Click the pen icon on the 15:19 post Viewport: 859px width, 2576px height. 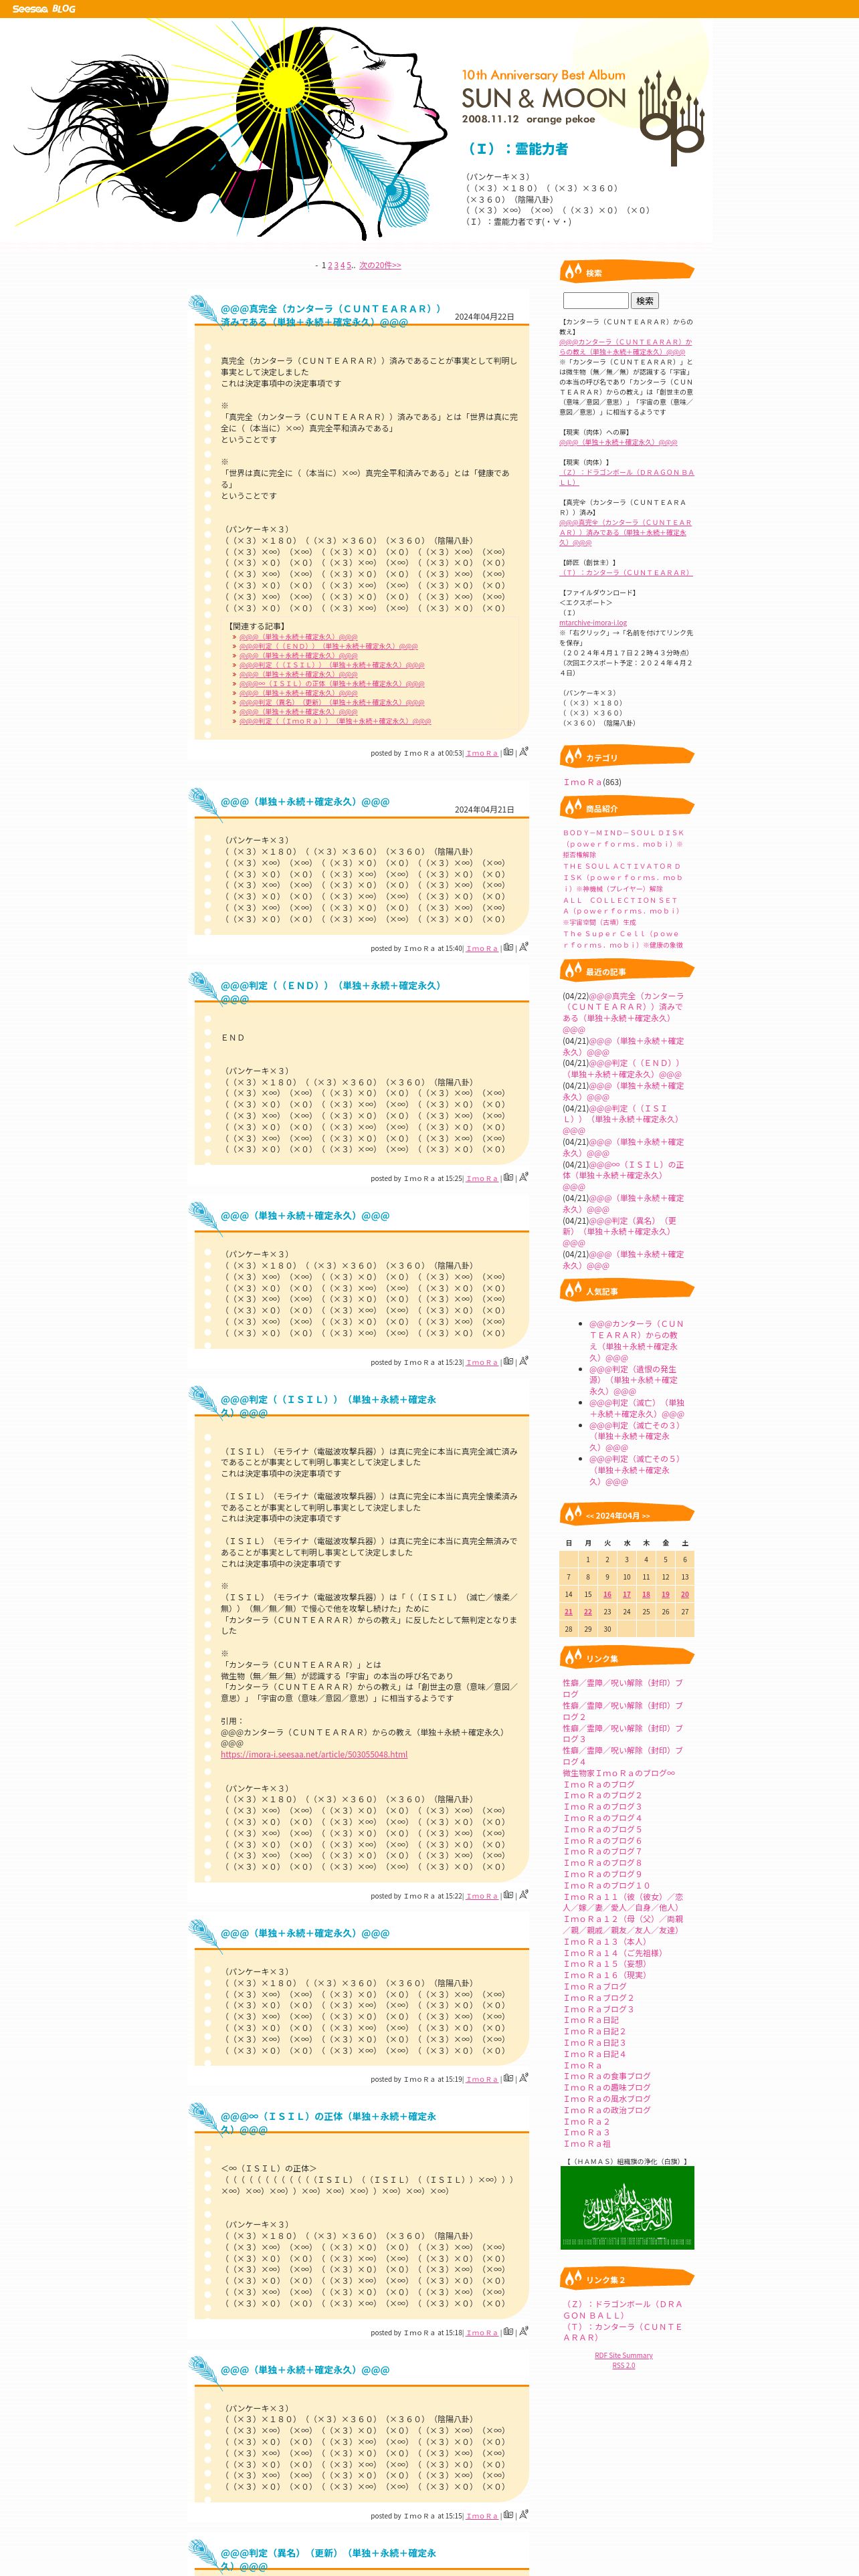523,2077
